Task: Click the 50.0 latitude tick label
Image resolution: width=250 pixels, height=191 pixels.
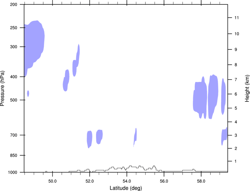Action: pyautogui.click(x=52, y=181)
